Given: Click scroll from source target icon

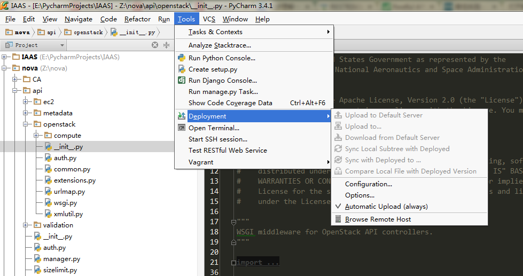Looking at the screenshot, I should coord(155,45).
